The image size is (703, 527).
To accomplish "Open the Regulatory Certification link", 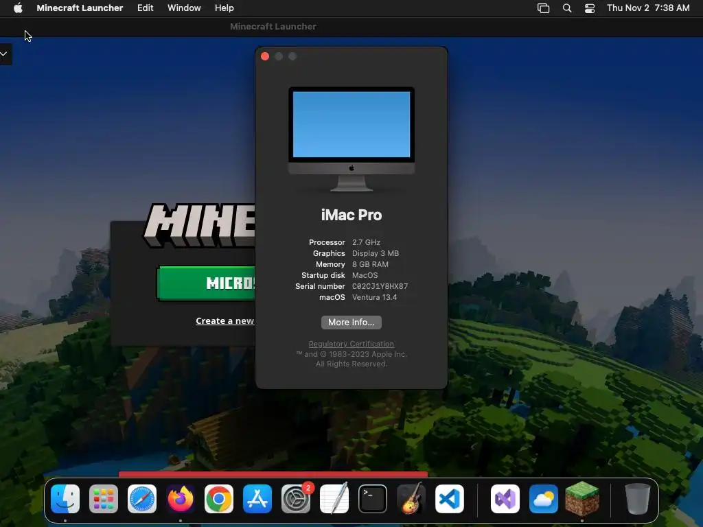I will pyautogui.click(x=351, y=344).
